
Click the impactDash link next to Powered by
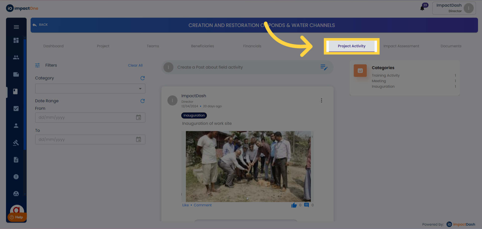click(x=461, y=224)
